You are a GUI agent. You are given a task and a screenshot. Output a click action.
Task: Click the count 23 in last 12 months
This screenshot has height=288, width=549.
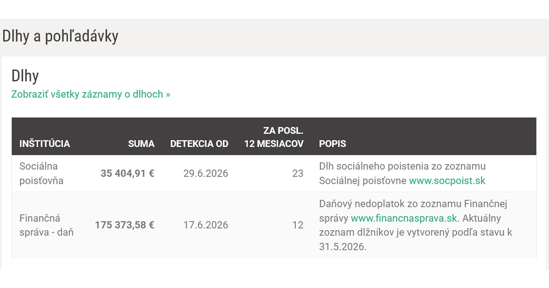298,173
